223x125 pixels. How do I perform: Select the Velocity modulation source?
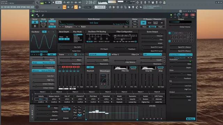[x=41, y=96]
